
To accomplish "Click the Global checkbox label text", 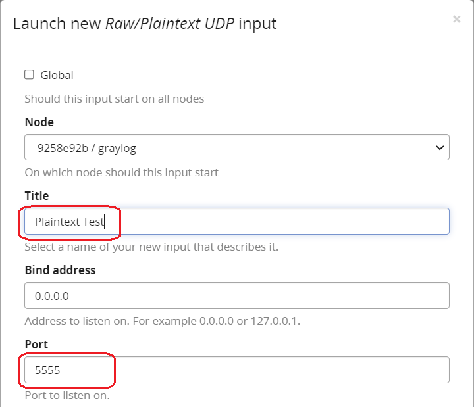I will point(57,75).
